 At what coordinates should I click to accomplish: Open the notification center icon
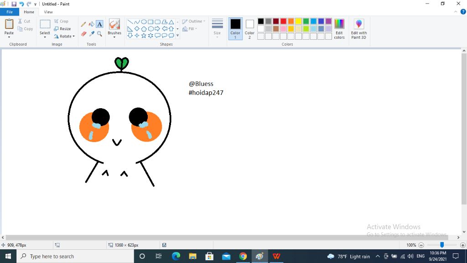tap(456, 256)
